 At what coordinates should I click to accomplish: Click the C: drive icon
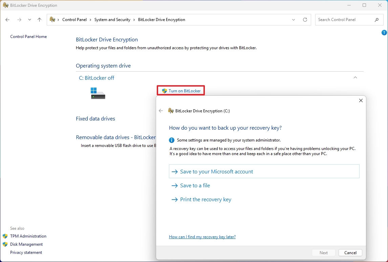pos(98,94)
